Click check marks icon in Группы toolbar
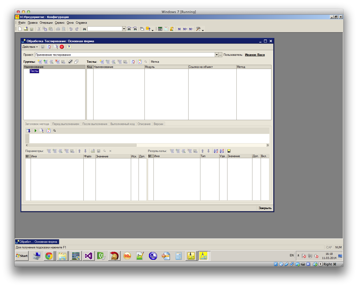The width and height of the screenshot is (358, 287). click(70, 62)
